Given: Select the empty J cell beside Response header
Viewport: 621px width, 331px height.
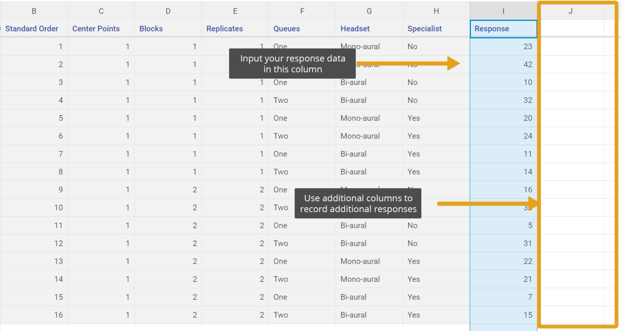Looking at the screenshot, I should [x=572, y=29].
